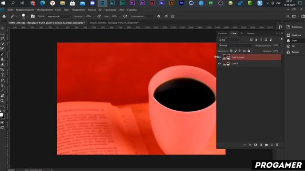
Task: Open brush blend mode dropdown 'Нормальный'
Action: 59,17
